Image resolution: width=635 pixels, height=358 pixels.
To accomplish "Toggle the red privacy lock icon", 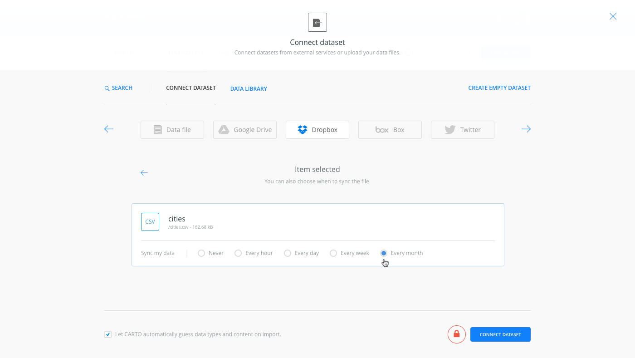I will (457, 334).
